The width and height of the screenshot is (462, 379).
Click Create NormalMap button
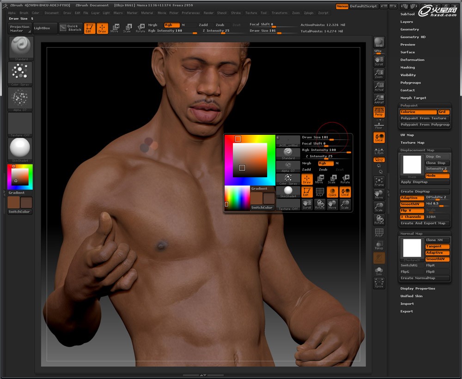point(425,278)
